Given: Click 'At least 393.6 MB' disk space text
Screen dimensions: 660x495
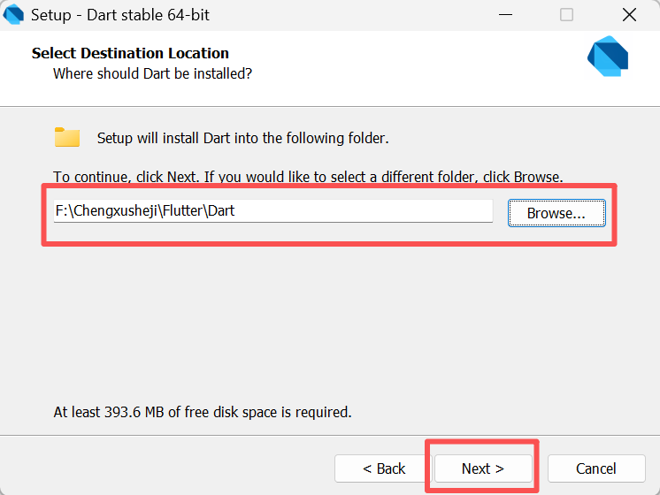Looking at the screenshot, I should tap(203, 412).
